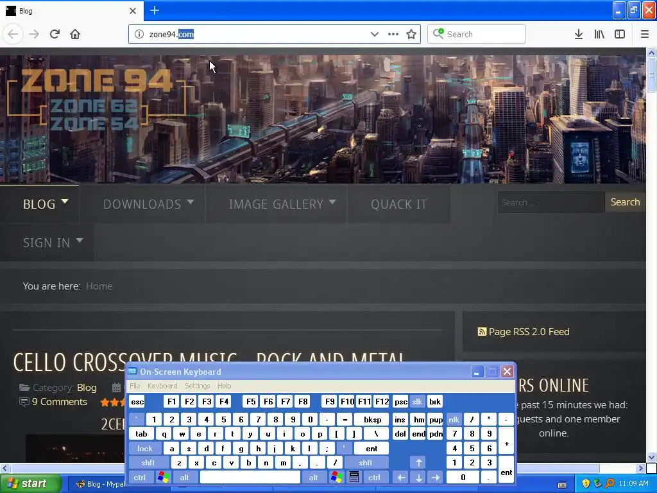657x493 pixels.
Task: Click the Page RSS 2.0 Feed icon
Action: pos(482,332)
